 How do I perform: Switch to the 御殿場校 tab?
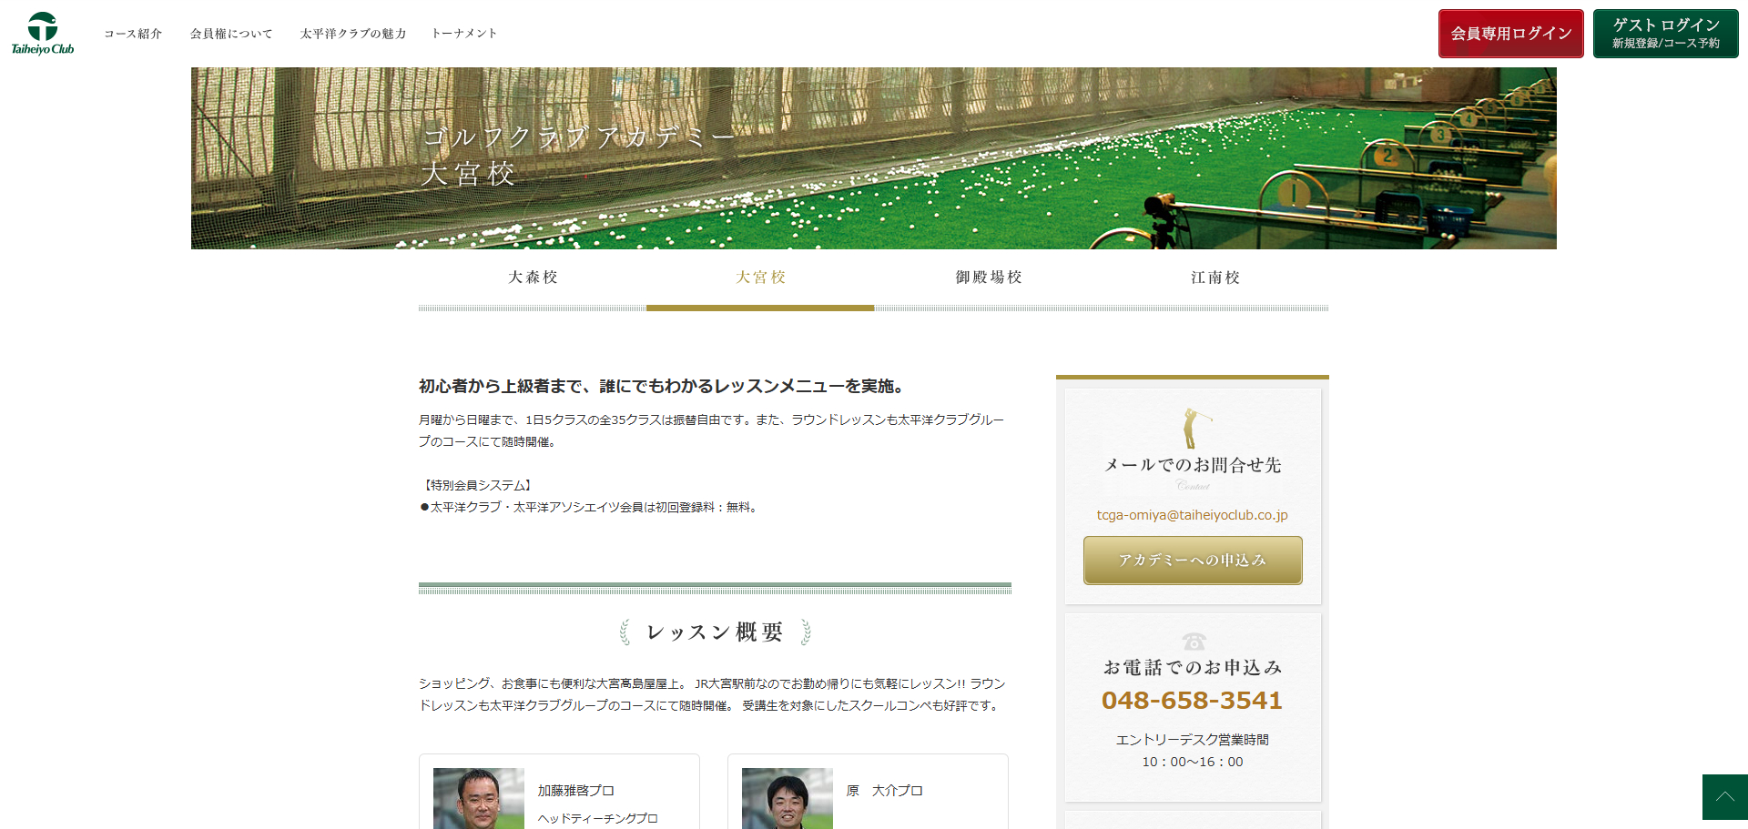coord(988,278)
